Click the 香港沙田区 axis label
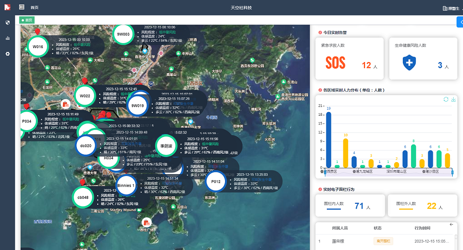 (x=430, y=171)
